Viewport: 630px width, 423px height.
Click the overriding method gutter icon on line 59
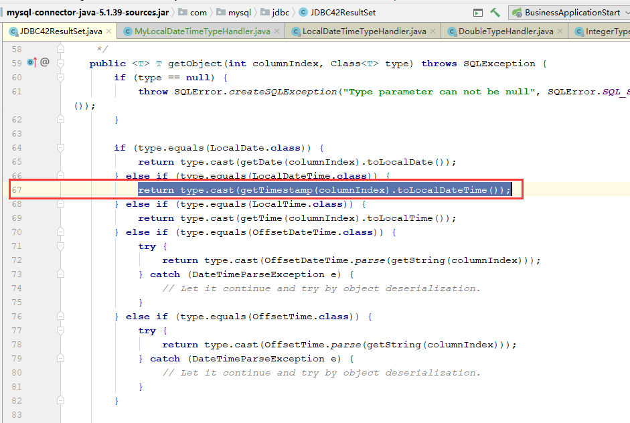[x=31, y=62]
